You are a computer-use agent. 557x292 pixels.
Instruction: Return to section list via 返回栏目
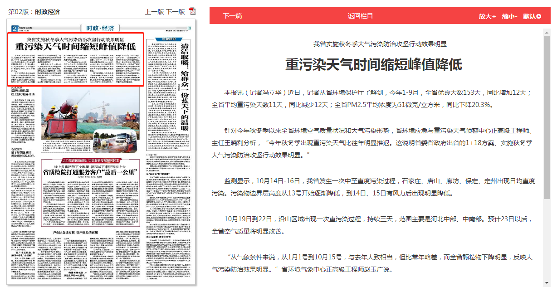coord(360,16)
